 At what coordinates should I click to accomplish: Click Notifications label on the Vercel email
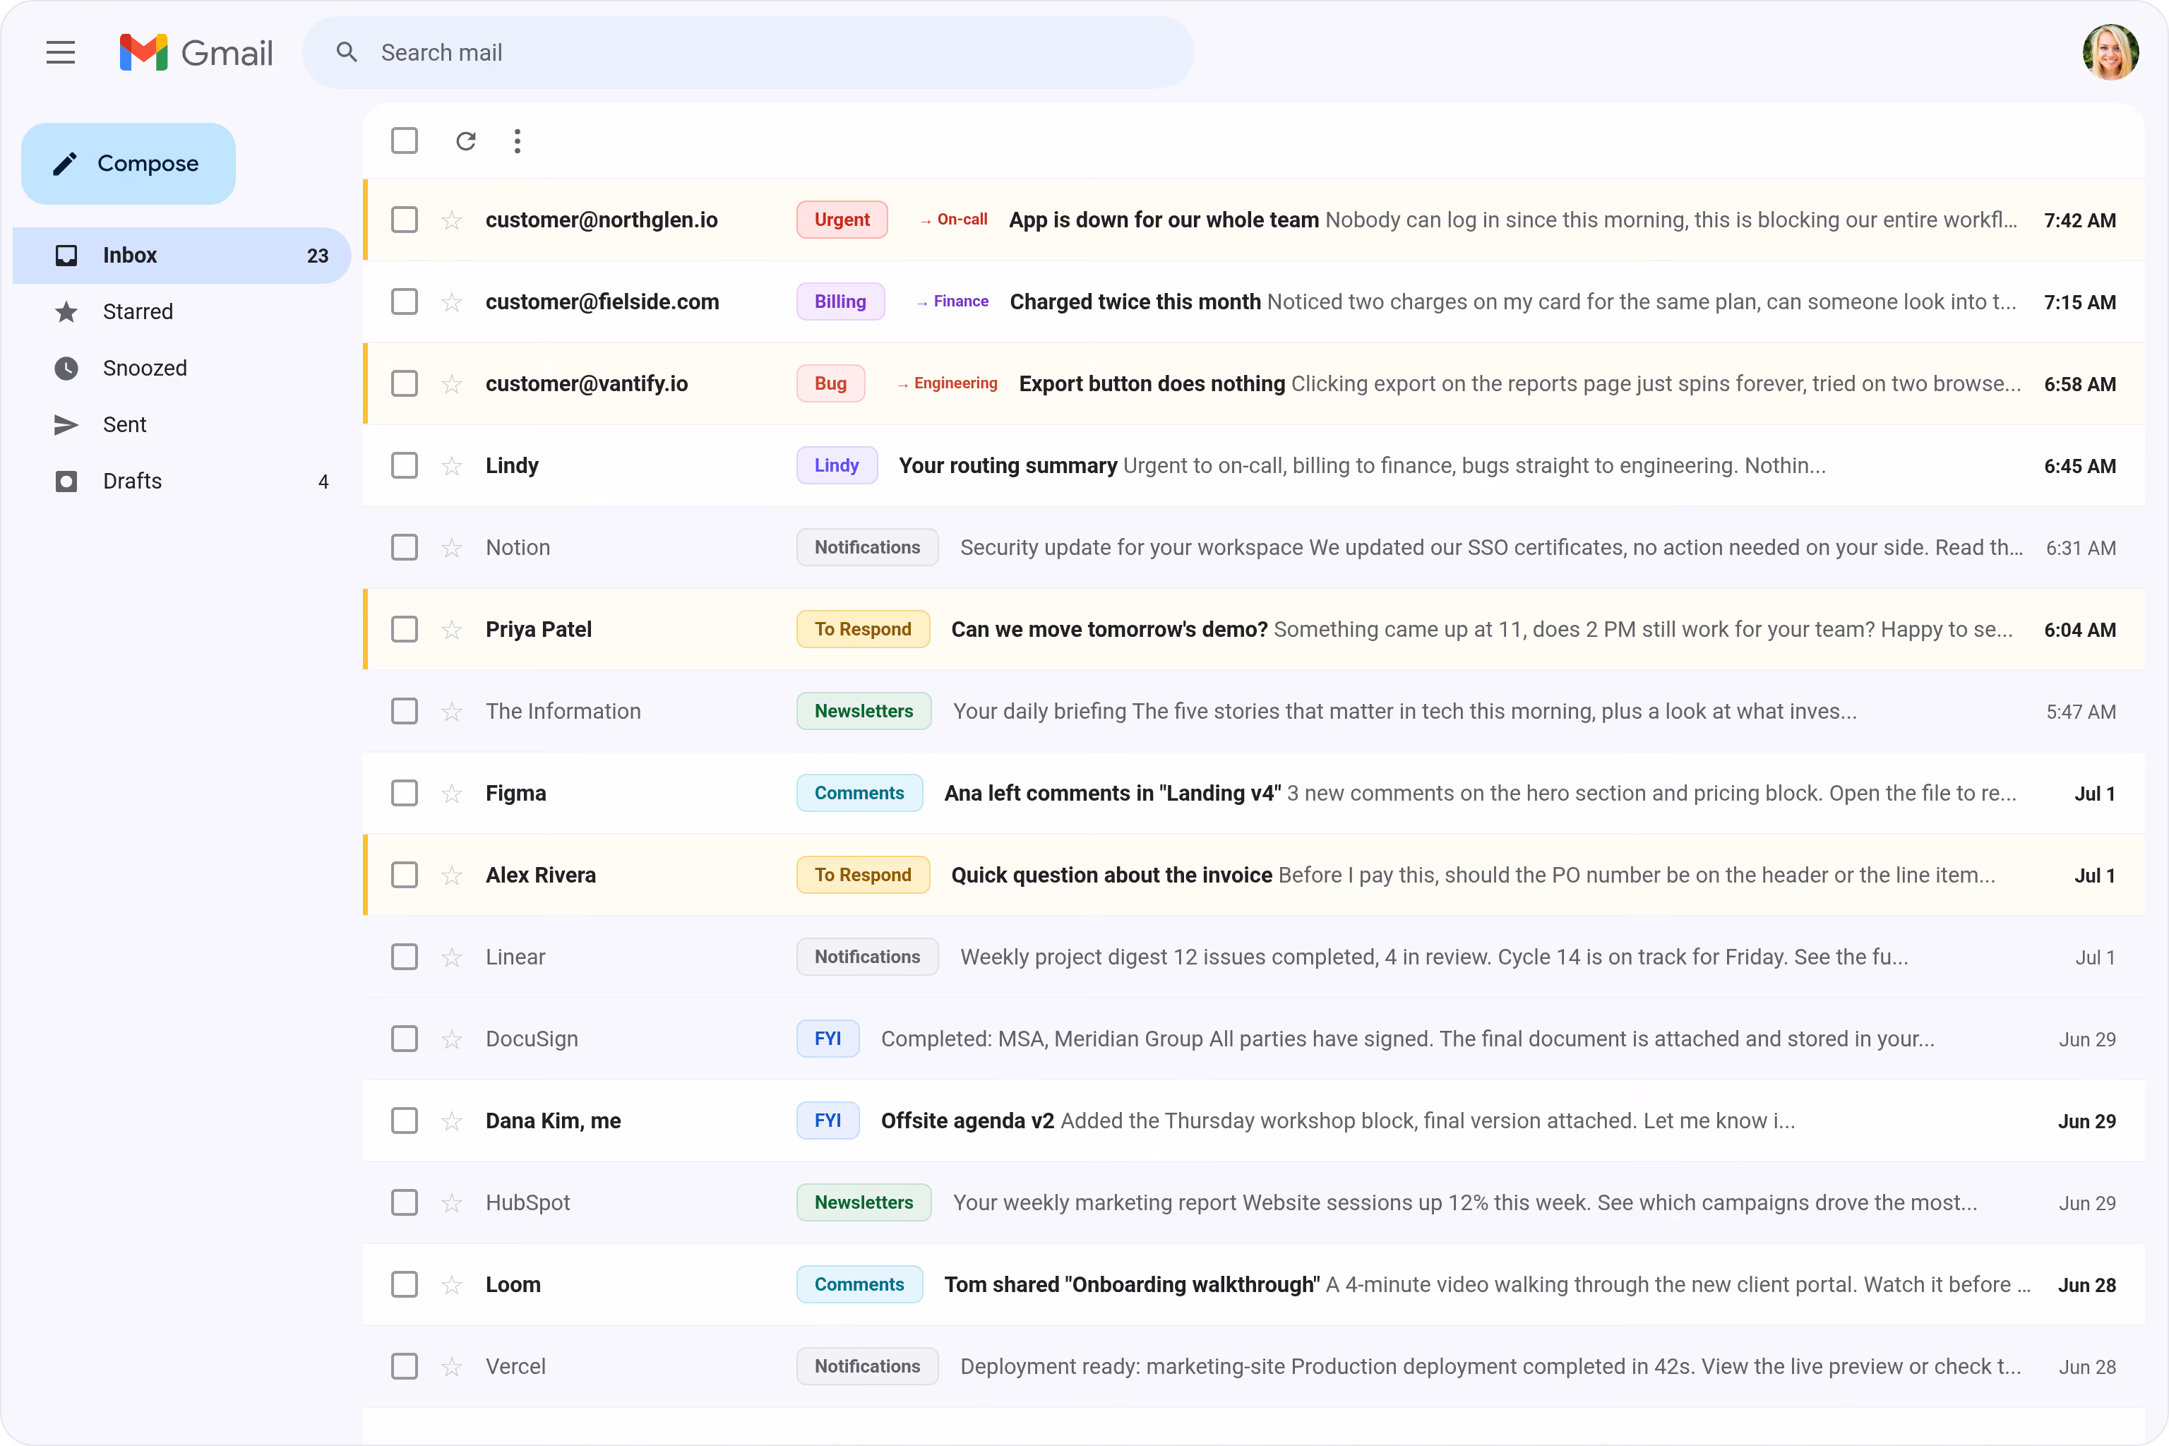click(x=868, y=1367)
